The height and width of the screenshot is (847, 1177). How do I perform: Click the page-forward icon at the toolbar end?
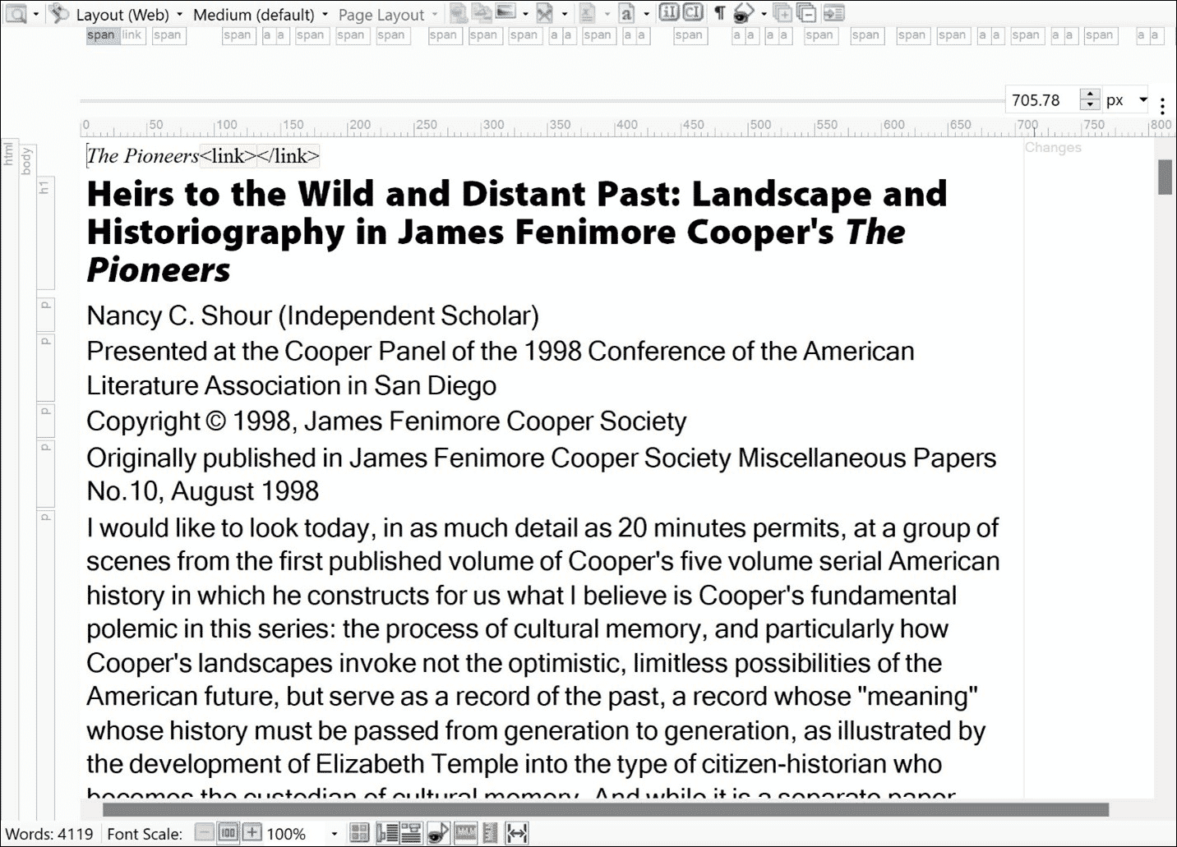(x=834, y=13)
